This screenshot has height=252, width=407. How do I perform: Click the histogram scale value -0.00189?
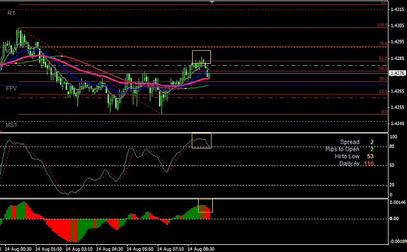pos(398,242)
